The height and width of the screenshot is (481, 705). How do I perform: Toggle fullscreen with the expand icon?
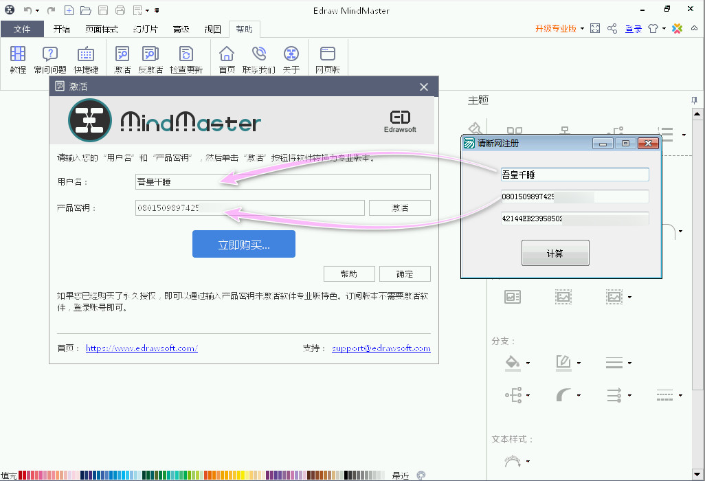tap(595, 29)
